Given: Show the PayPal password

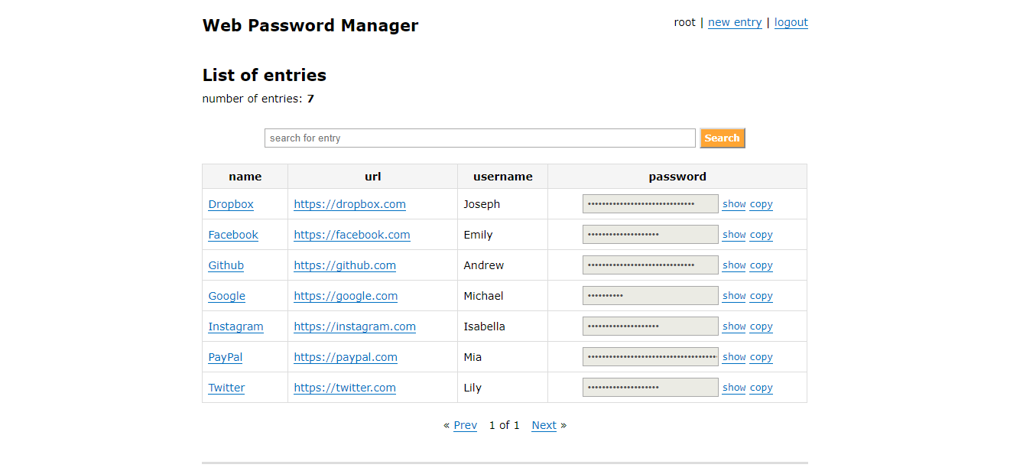Looking at the screenshot, I should pyautogui.click(x=734, y=357).
